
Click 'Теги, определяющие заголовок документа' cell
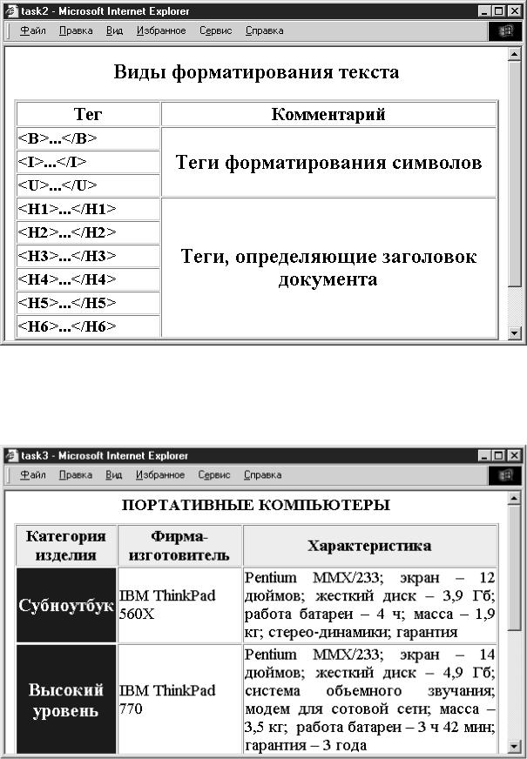(329, 268)
